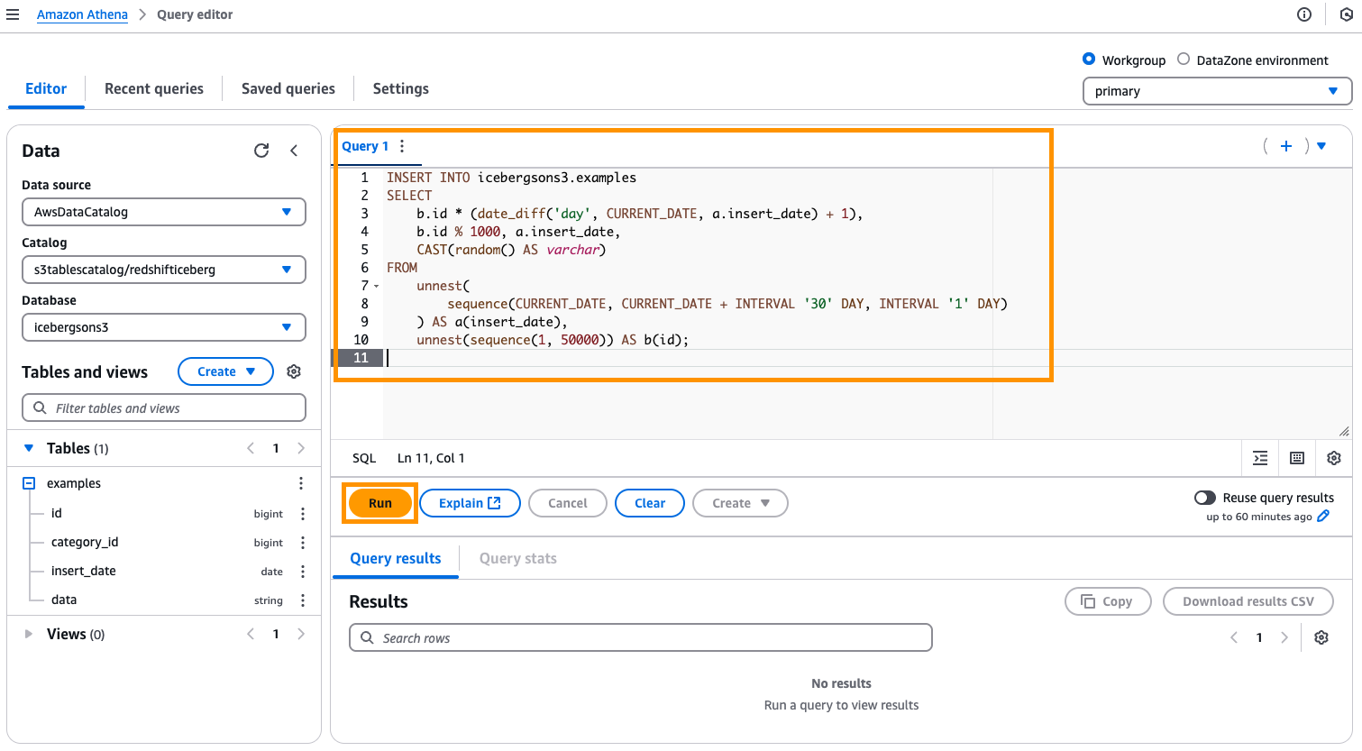The height and width of the screenshot is (751, 1362).
Task: Open actions menu for category_id column
Action: [303, 543]
